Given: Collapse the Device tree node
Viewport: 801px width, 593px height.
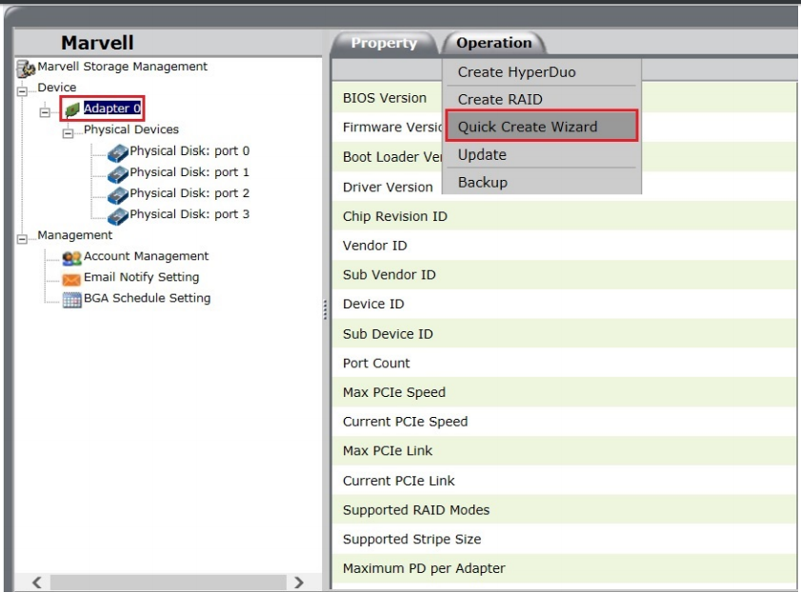Looking at the screenshot, I should pyautogui.click(x=23, y=89).
